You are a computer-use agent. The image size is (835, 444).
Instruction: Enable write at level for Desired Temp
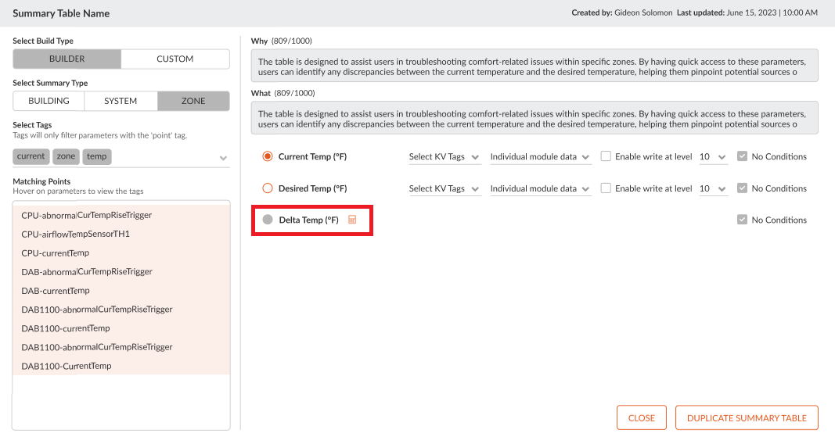[606, 188]
